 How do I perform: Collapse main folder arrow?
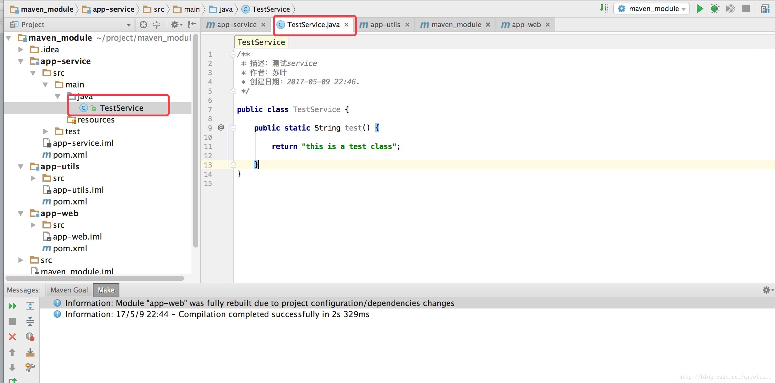coord(46,85)
